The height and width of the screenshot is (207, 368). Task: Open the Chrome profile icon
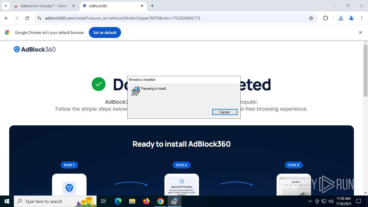[x=351, y=18]
